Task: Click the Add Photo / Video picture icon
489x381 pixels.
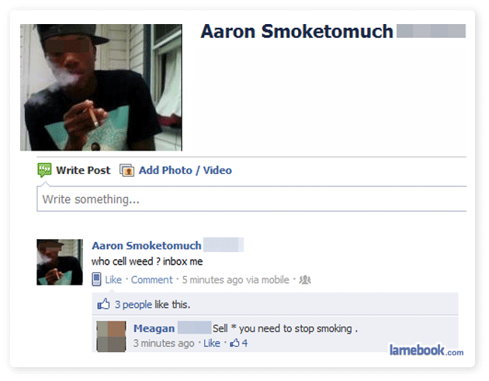Action: (127, 171)
